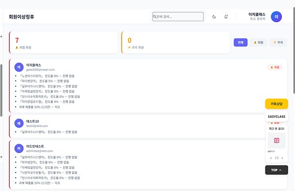Click member name 어드민테스트

coord(35,146)
